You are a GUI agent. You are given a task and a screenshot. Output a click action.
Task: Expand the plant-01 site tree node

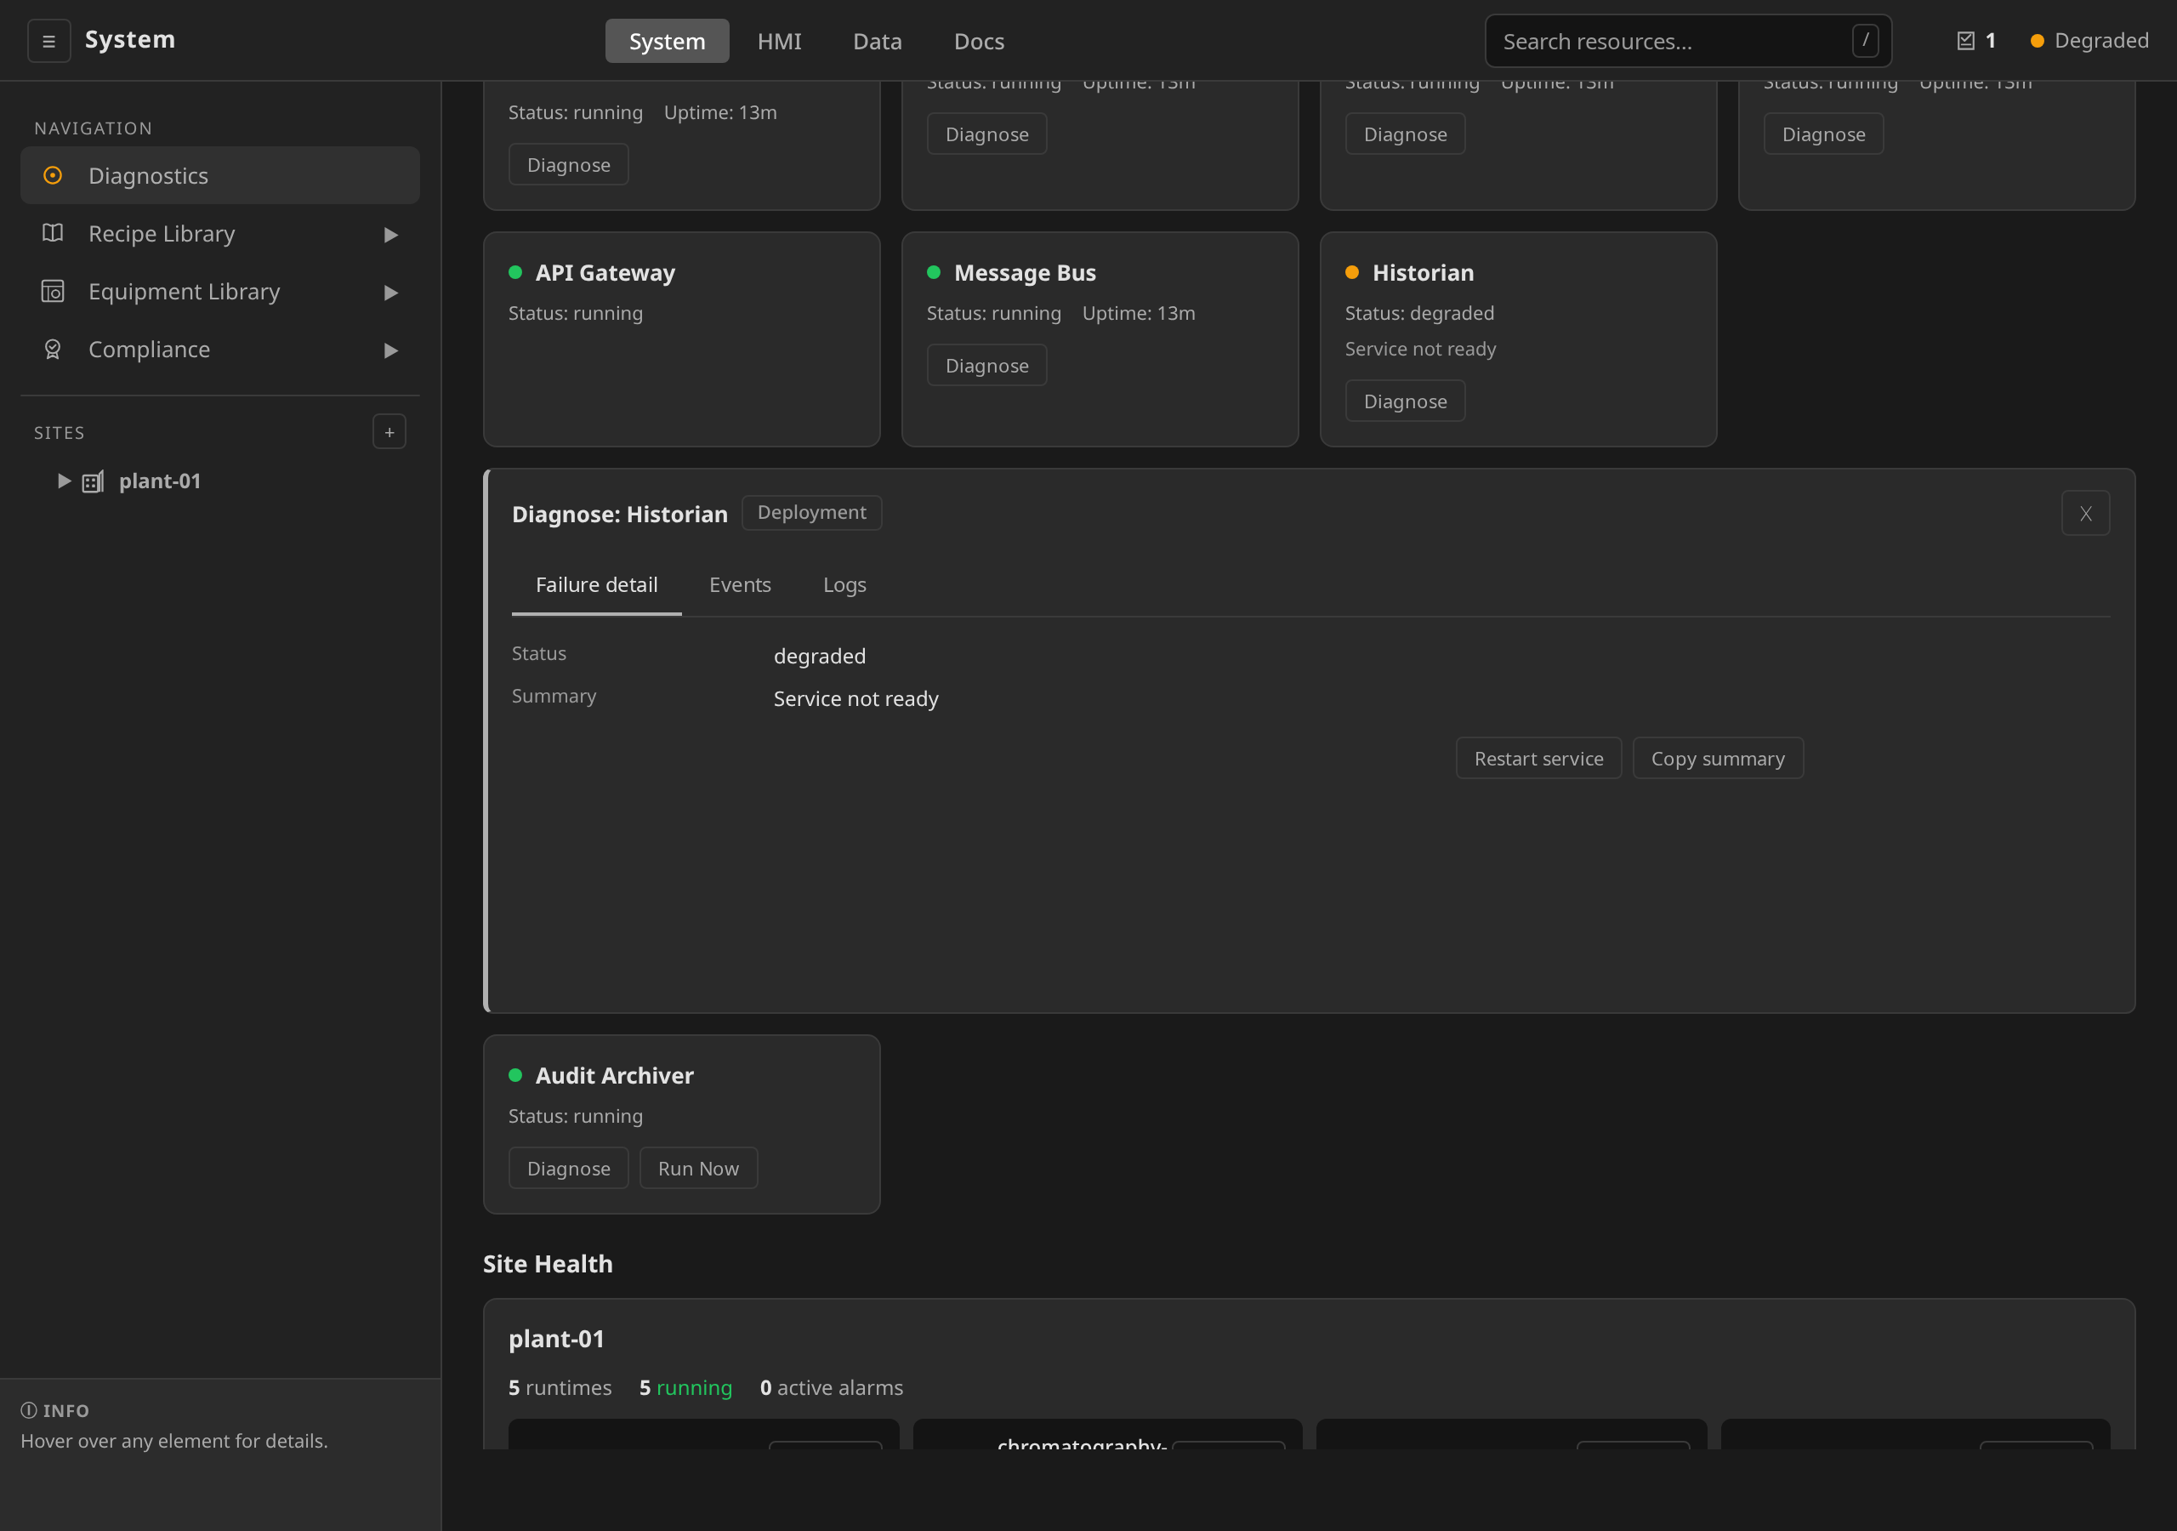[x=64, y=481]
